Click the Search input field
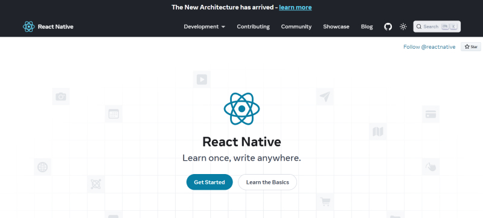 (437, 26)
